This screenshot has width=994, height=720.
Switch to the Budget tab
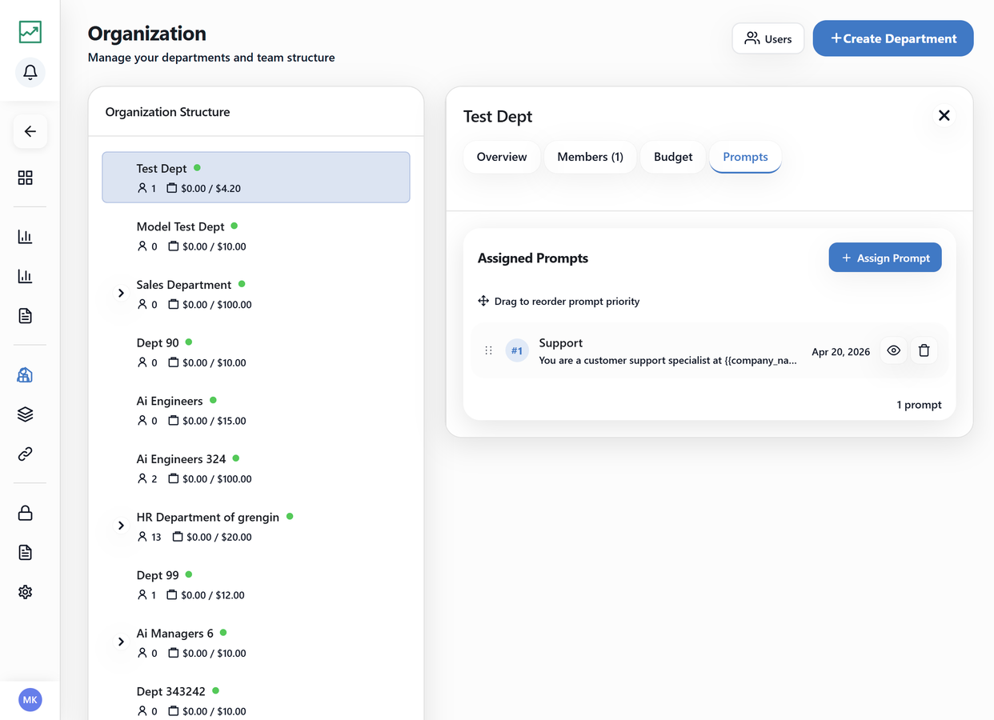coord(673,157)
